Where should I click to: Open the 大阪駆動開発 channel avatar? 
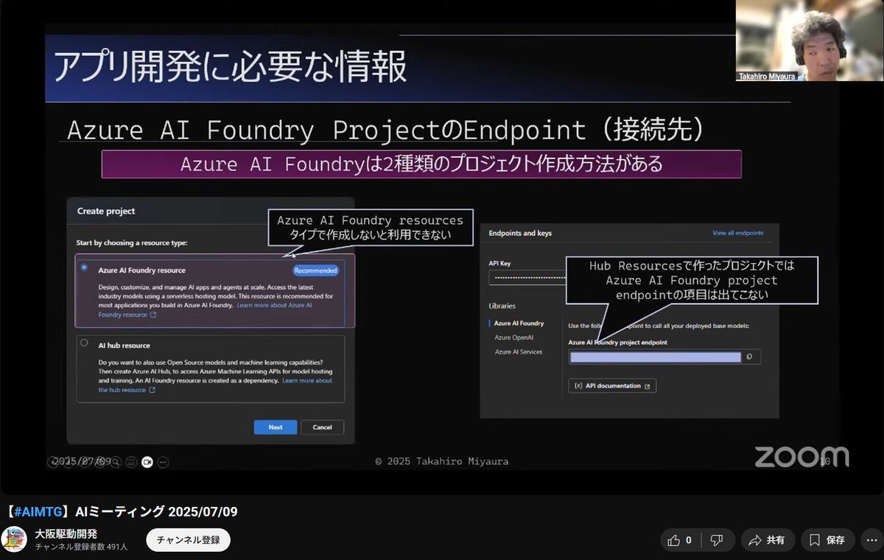pyautogui.click(x=14, y=539)
